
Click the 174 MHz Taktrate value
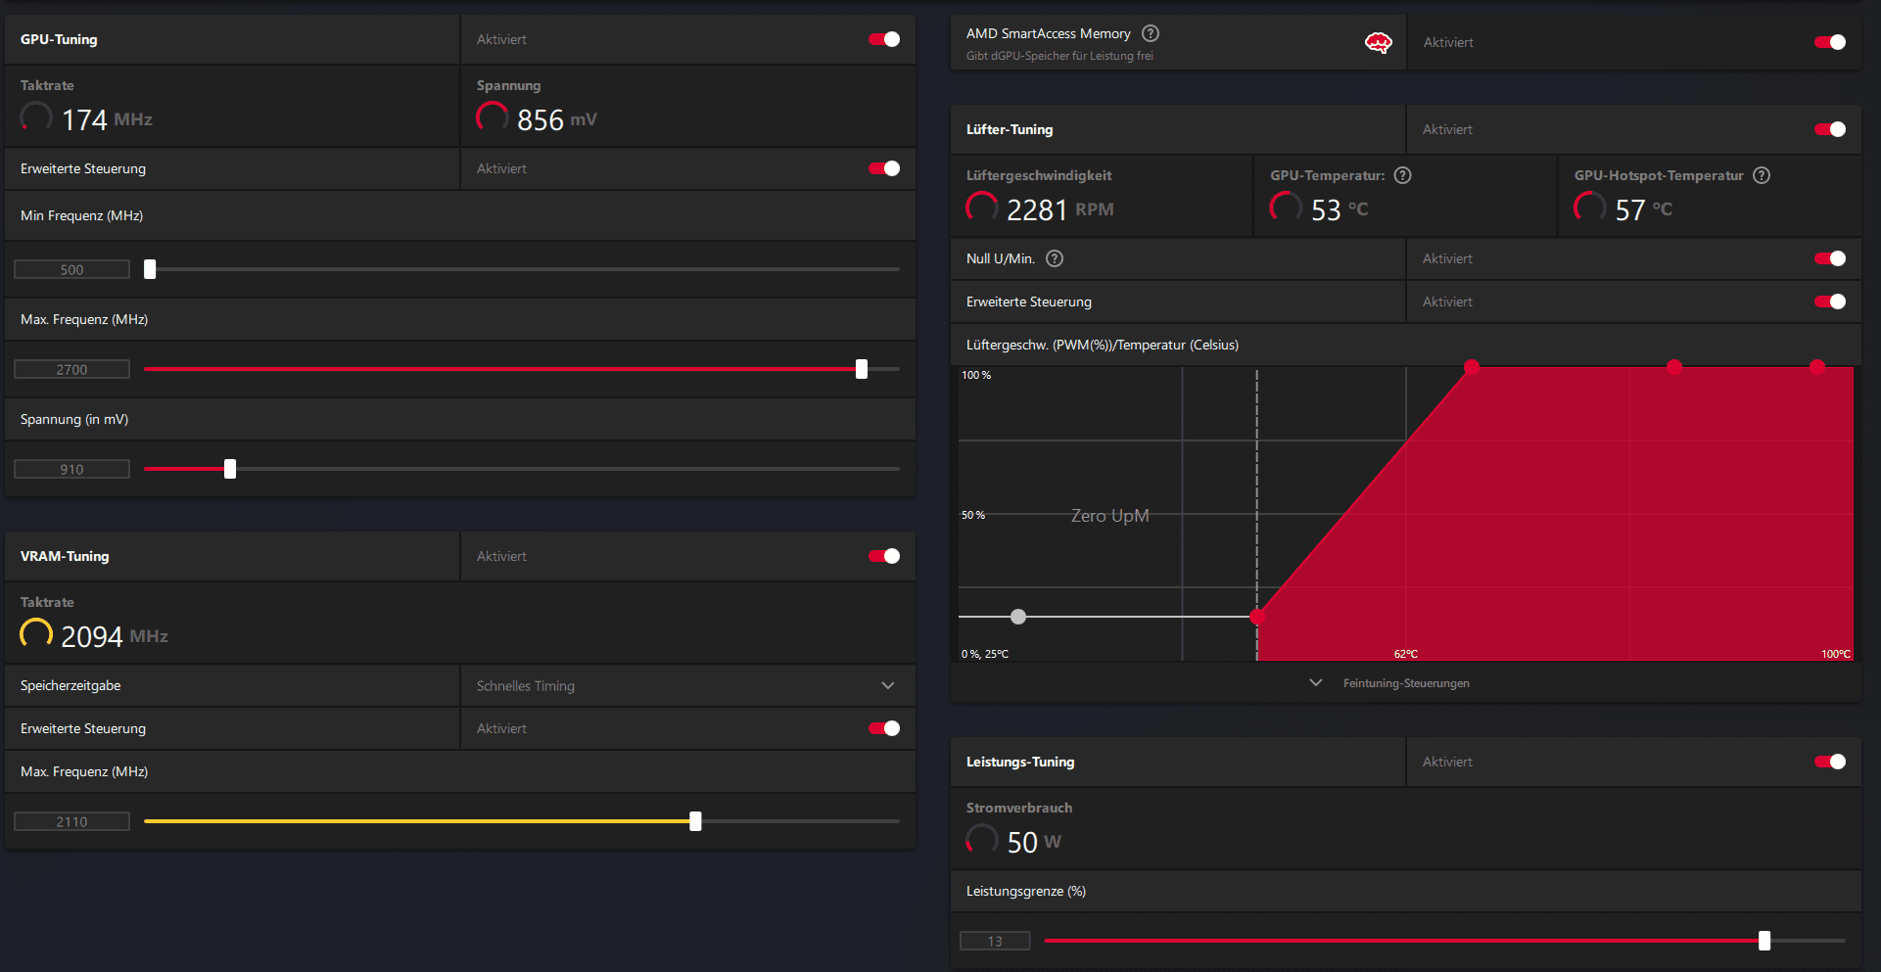click(x=107, y=119)
